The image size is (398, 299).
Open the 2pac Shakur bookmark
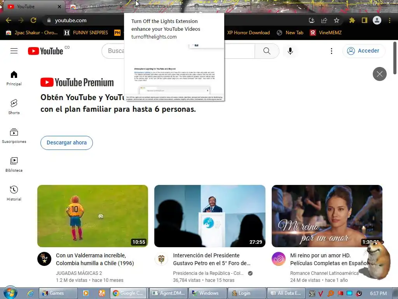tap(32, 33)
